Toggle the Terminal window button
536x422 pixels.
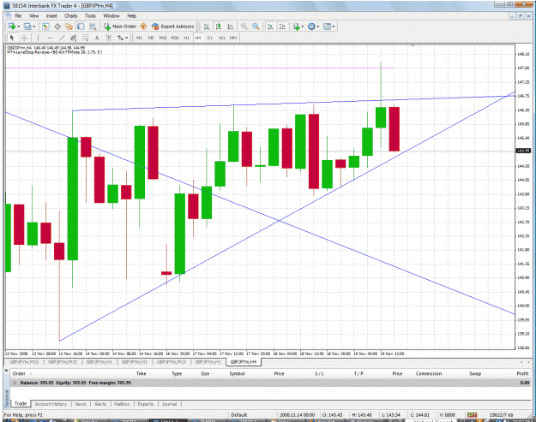pyautogui.click(x=81, y=27)
